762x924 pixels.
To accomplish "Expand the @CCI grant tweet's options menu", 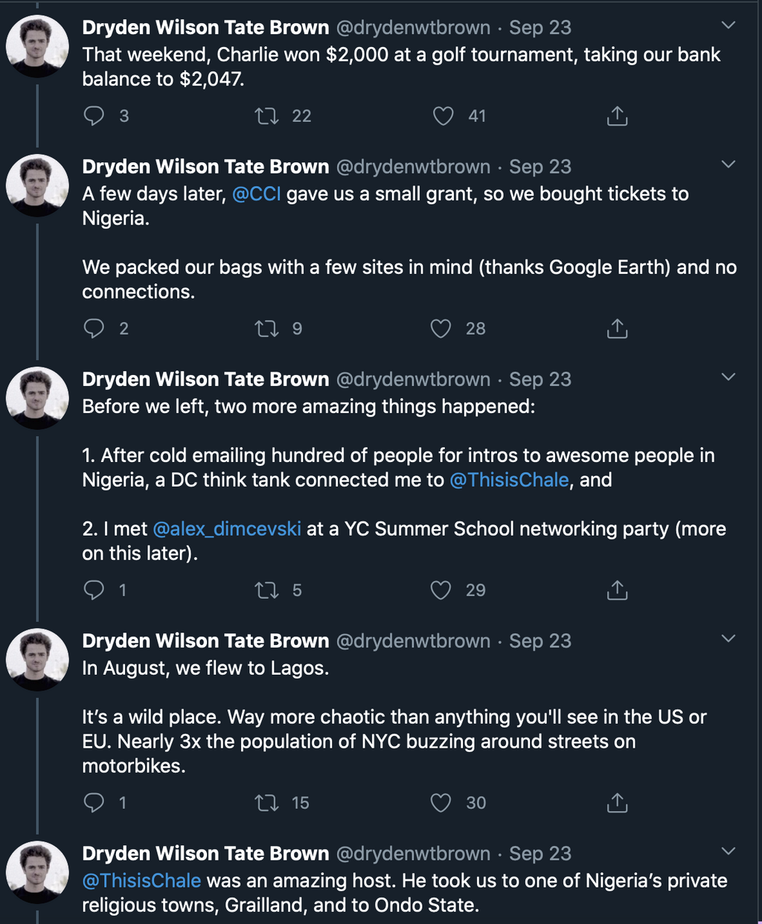I will (x=729, y=164).
